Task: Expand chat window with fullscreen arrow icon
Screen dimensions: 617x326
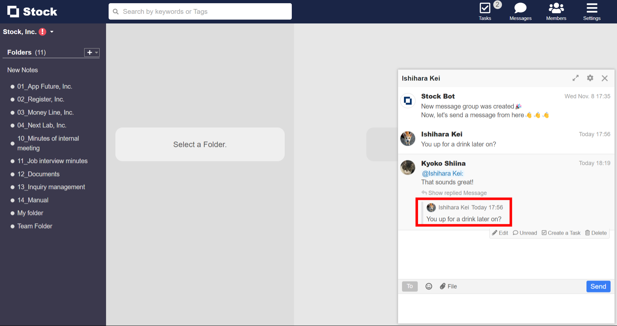Action: click(576, 78)
